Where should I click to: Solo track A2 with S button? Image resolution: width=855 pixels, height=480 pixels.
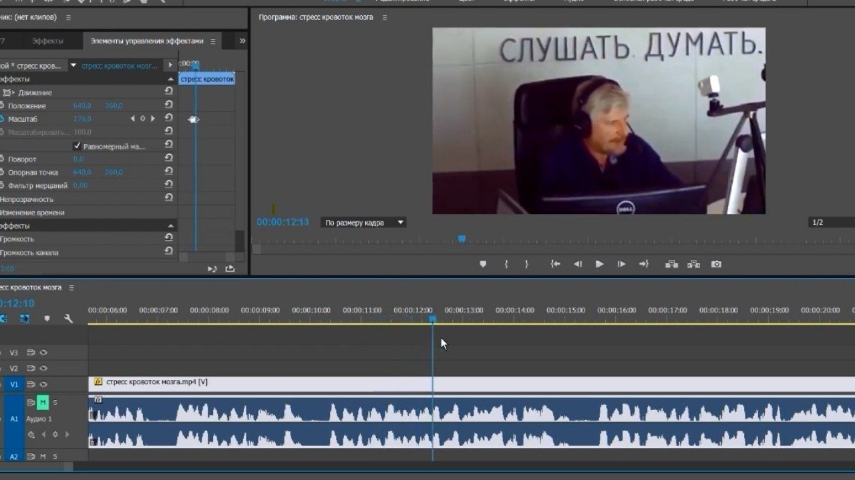pyautogui.click(x=55, y=457)
